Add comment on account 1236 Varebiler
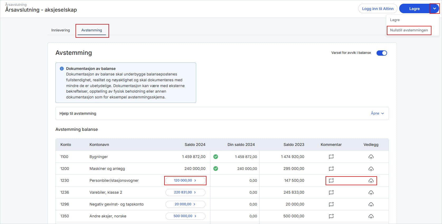The width and height of the screenshot is (442, 224). coord(331,192)
